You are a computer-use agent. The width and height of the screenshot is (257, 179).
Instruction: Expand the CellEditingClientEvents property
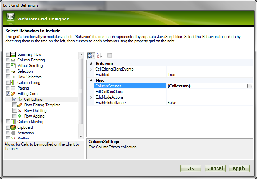[91, 69]
